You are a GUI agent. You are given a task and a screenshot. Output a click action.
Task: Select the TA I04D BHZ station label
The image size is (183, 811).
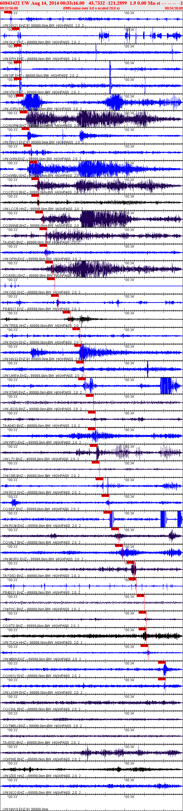tap(41, 242)
